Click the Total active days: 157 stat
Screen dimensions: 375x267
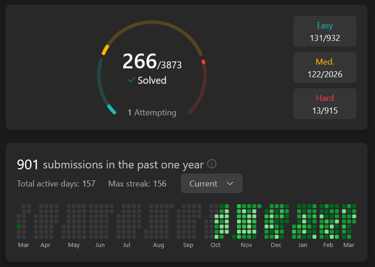click(x=56, y=184)
